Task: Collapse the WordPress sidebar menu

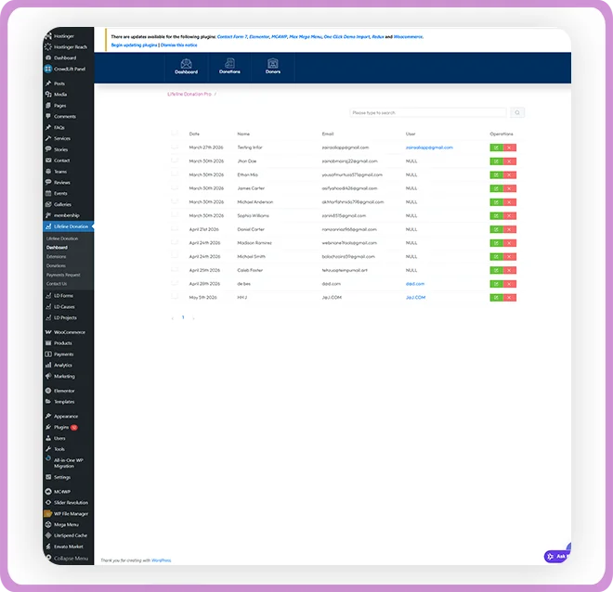Action: click(x=67, y=559)
